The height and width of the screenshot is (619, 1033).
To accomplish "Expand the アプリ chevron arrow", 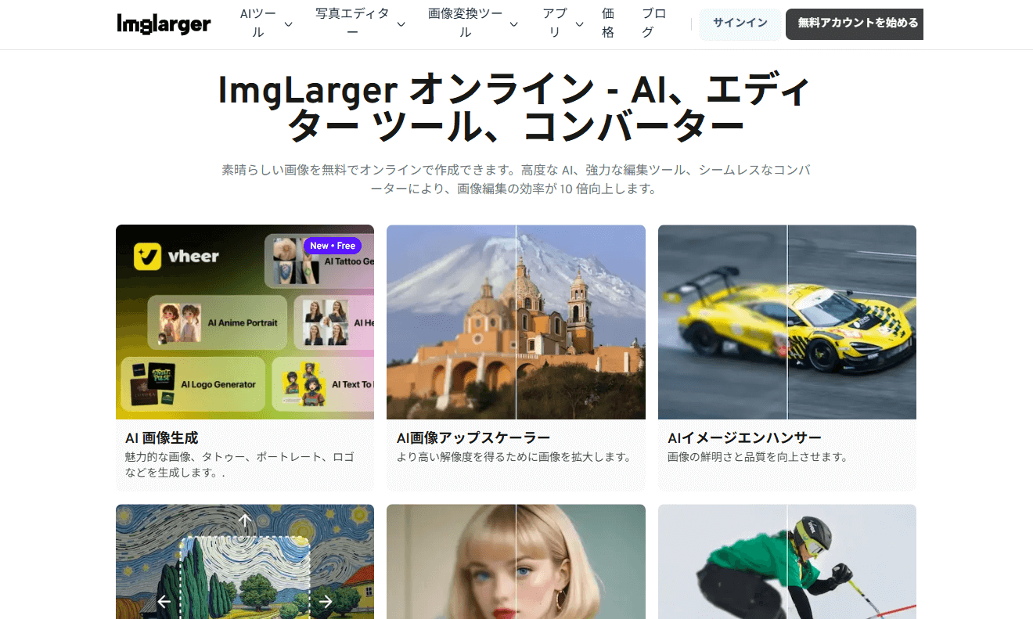I will point(579,24).
